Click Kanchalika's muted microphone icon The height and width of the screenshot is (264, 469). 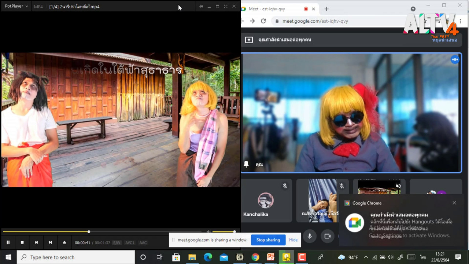click(x=285, y=186)
